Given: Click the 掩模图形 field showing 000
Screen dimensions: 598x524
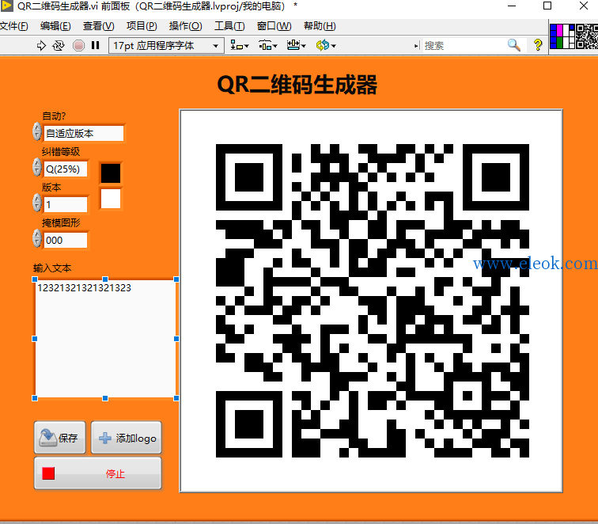Looking at the screenshot, I should (66, 241).
